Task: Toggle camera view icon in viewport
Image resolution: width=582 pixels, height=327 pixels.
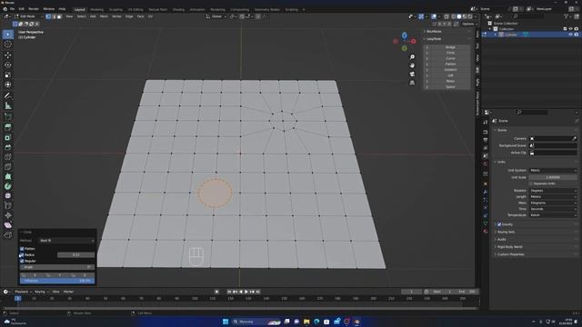Action: pos(412,74)
